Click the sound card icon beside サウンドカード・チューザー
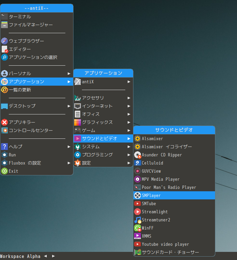 click(137, 252)
